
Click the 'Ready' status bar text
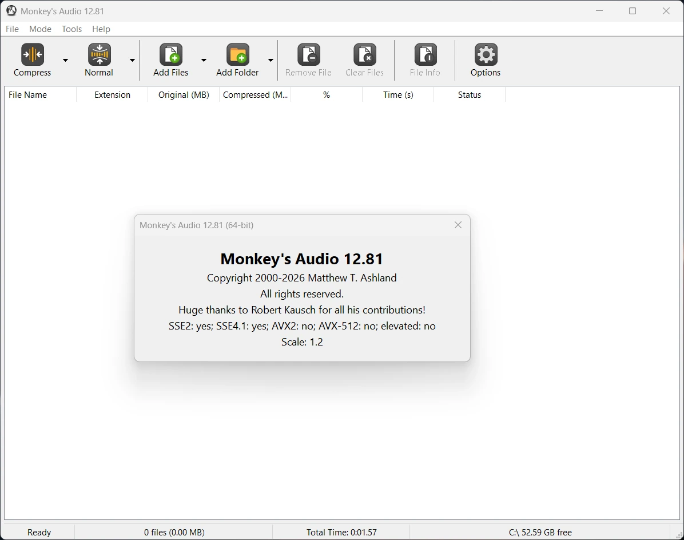[x=39, y=532]
